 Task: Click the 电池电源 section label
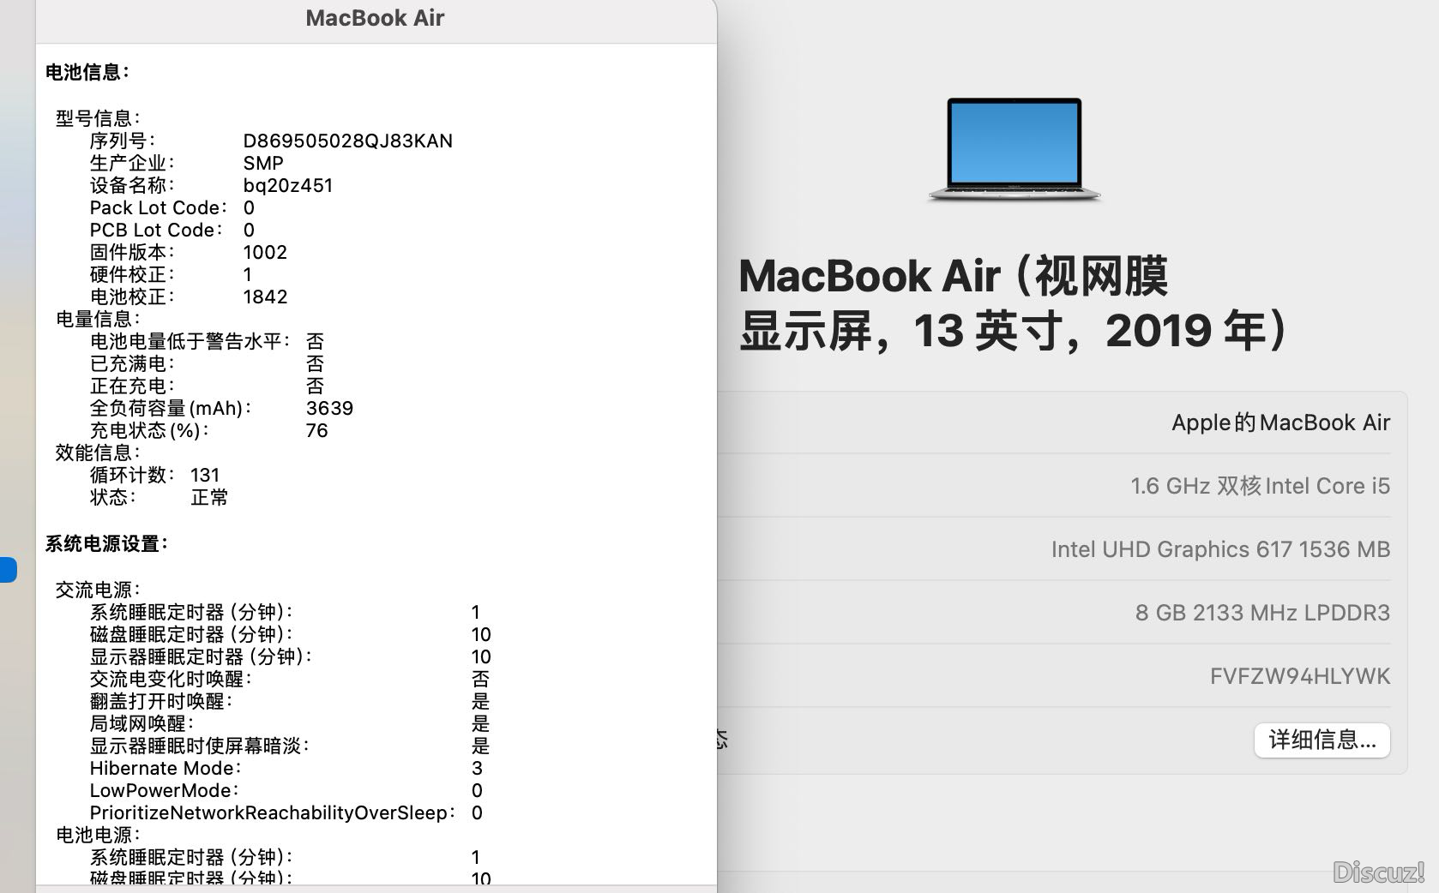click(98, 835)
